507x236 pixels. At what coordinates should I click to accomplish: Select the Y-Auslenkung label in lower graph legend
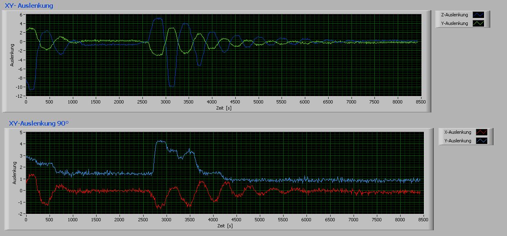coord(457,141)
